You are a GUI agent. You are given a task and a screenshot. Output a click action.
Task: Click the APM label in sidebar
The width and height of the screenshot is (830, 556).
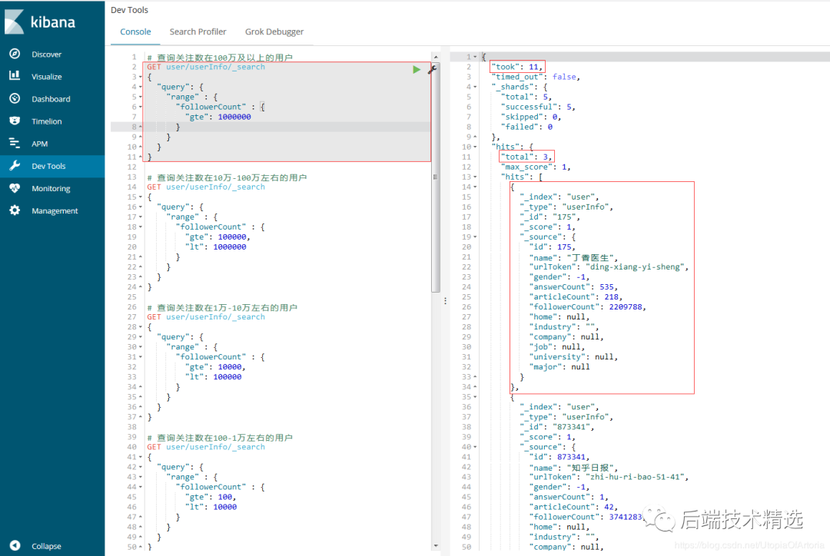click(x=40, y=144)
